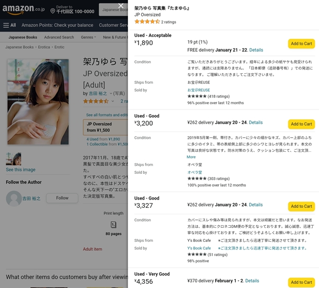Follow the author button
The width and height of the screenshot is (319, 288).
pos(62,198)
